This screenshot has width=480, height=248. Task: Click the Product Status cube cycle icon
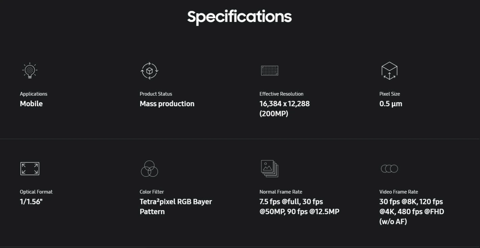(149, 71)
